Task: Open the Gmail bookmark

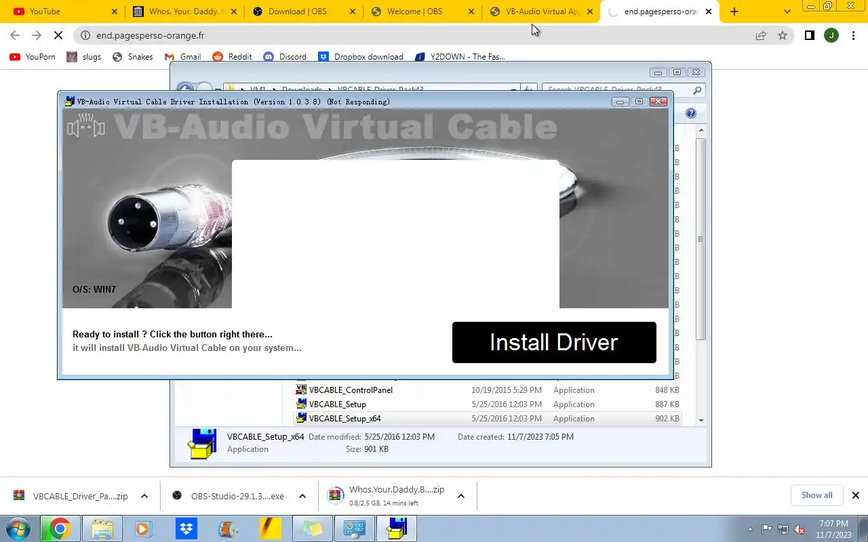Action: pyautogui.click(x=183, y=57)
